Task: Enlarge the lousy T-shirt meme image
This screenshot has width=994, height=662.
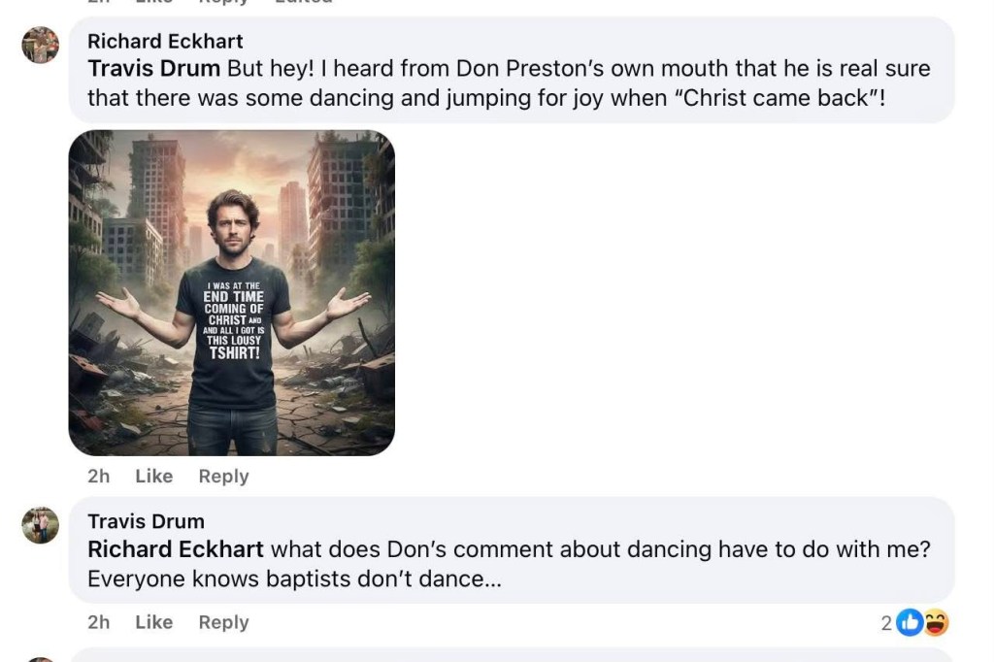Action: pos(232,293)
